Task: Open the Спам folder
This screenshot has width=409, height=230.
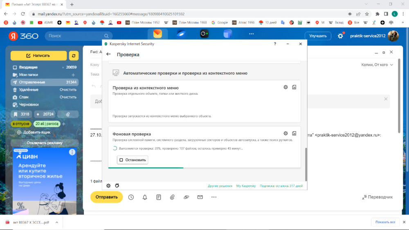Action: (23, 97)
